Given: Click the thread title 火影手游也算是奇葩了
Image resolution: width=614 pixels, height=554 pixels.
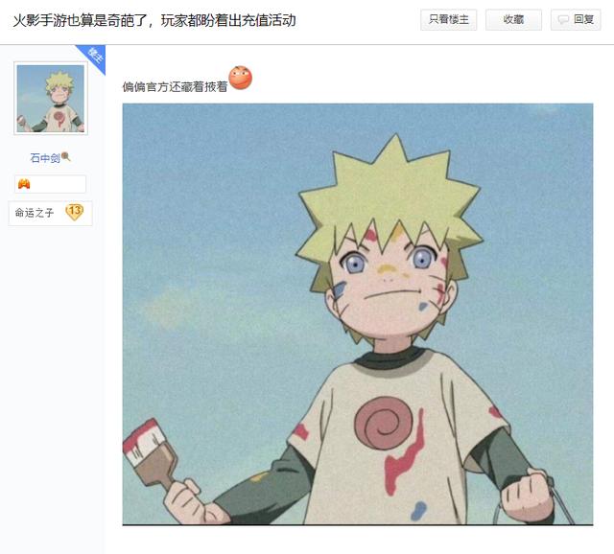Looking at the screenshot, I should 82,20.
